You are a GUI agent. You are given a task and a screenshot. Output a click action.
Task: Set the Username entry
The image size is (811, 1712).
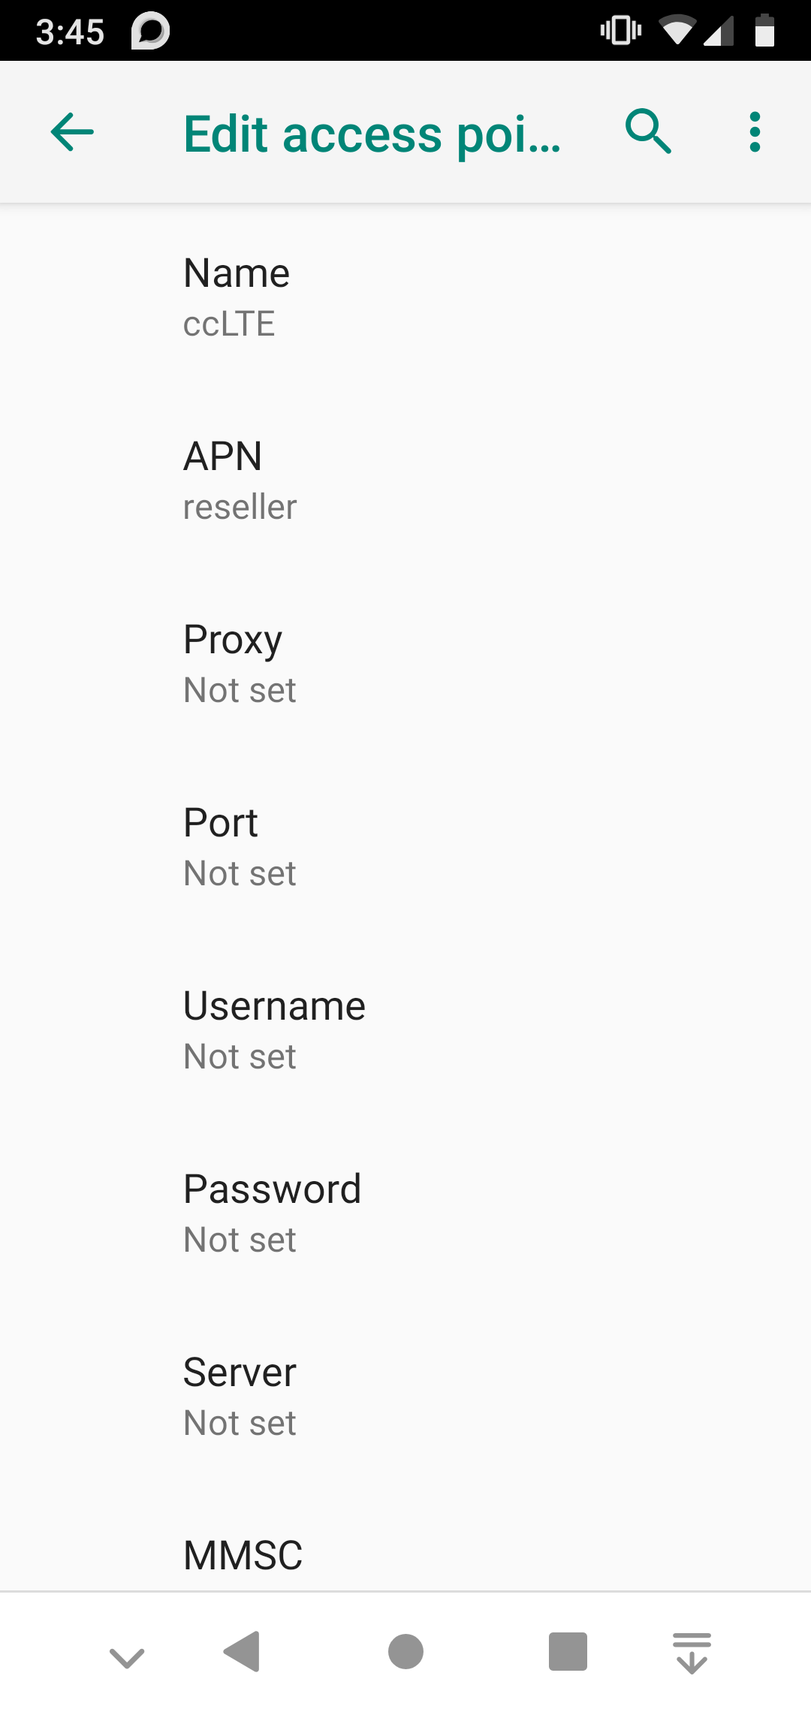(x=405, y=1030)
